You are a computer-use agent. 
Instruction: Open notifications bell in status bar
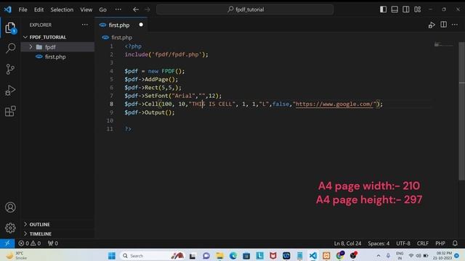pyautogui.click(x=455, y=244)
